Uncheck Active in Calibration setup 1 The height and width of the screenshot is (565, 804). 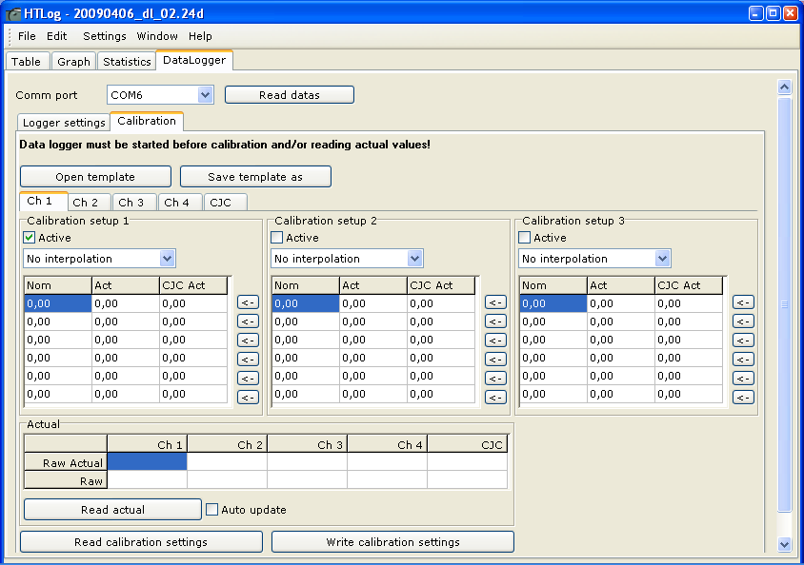[30, 238]
